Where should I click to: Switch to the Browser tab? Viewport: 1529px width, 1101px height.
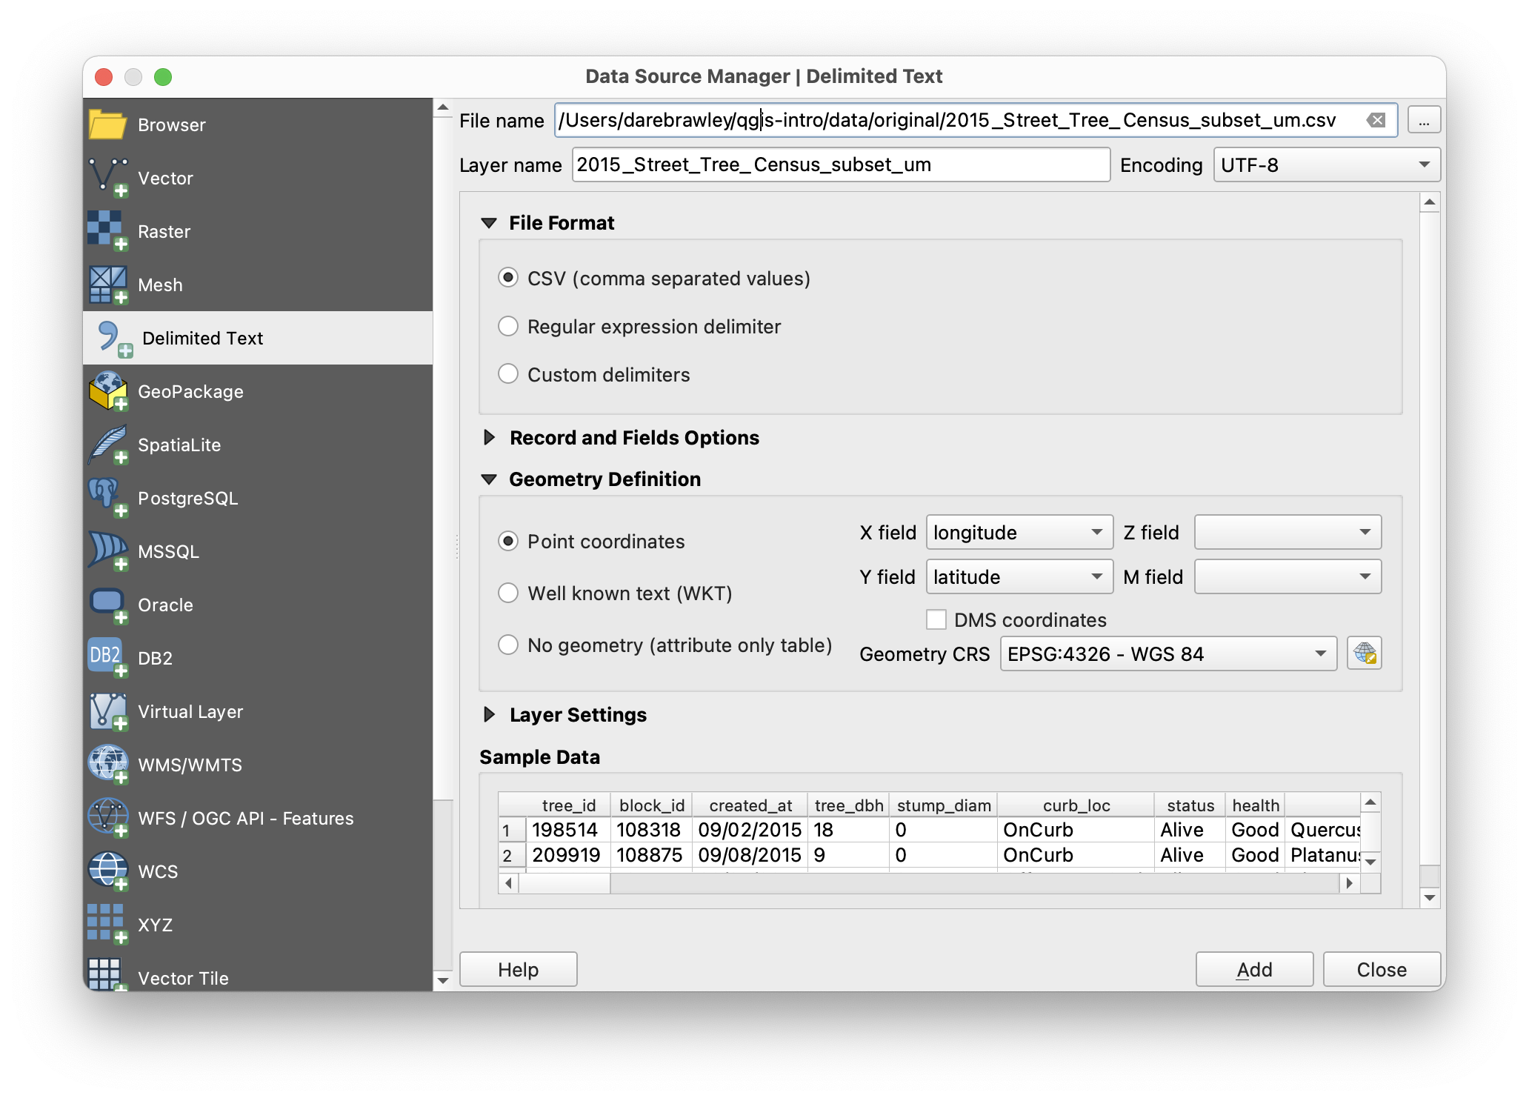pyautogui.click(x=172, y=124)
